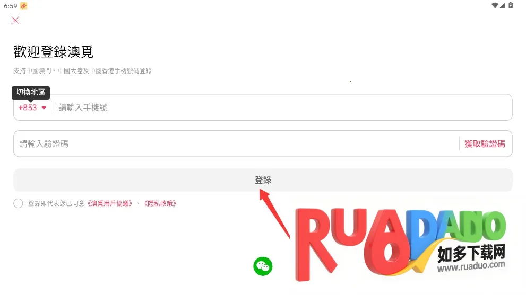Image resolution: width=526 pixels, height=295 pixels.
Task: Tap the WeChat login icon
Action: pos(263,266)
